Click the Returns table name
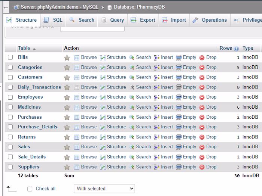This screenshot has height=196, width=262. [27, 137]
